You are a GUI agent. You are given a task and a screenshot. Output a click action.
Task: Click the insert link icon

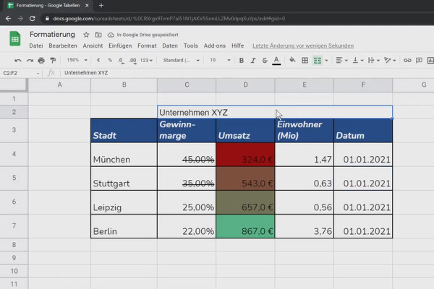coord(407,60)
